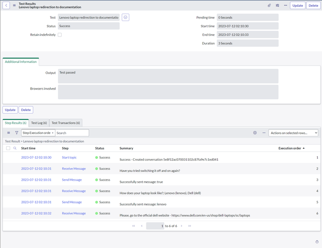The height and width of the screenshot is (248, 322).
Task: Switch to Test Transactions (6) tab
Action: click(66, 123)
